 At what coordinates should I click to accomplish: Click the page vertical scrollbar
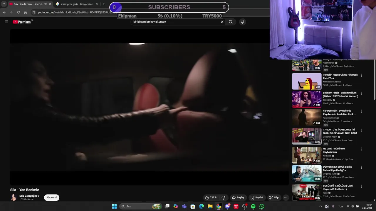(374, 79)
